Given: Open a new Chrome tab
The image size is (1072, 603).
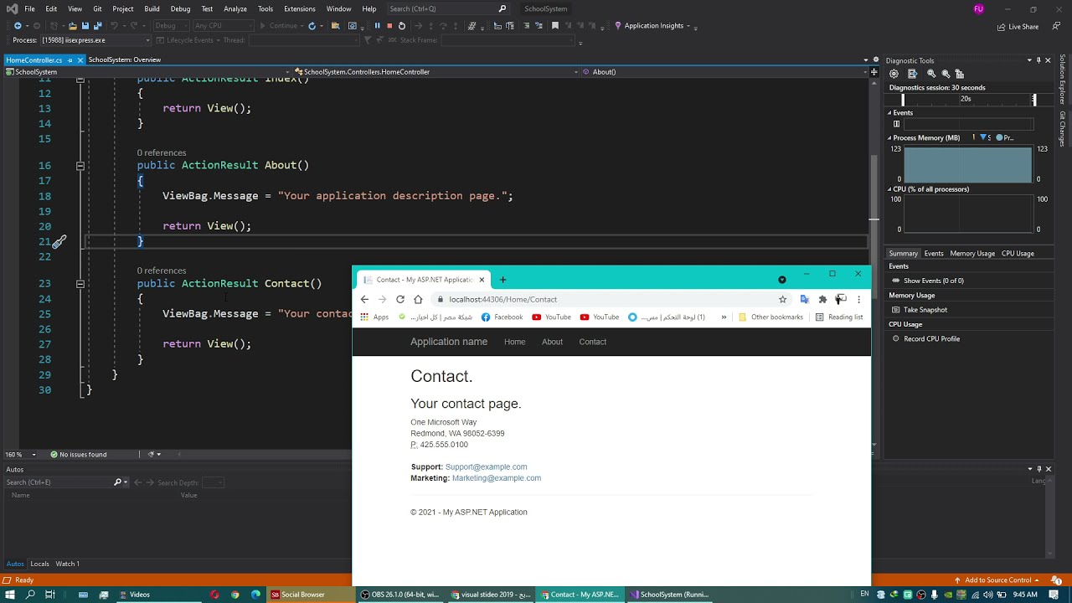Looking at the screenshot, I should (502, 280).
